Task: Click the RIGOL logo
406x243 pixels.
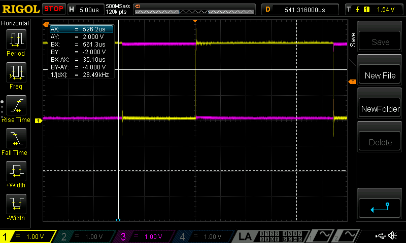Action: pyautogui.click(x=21, y=9)
